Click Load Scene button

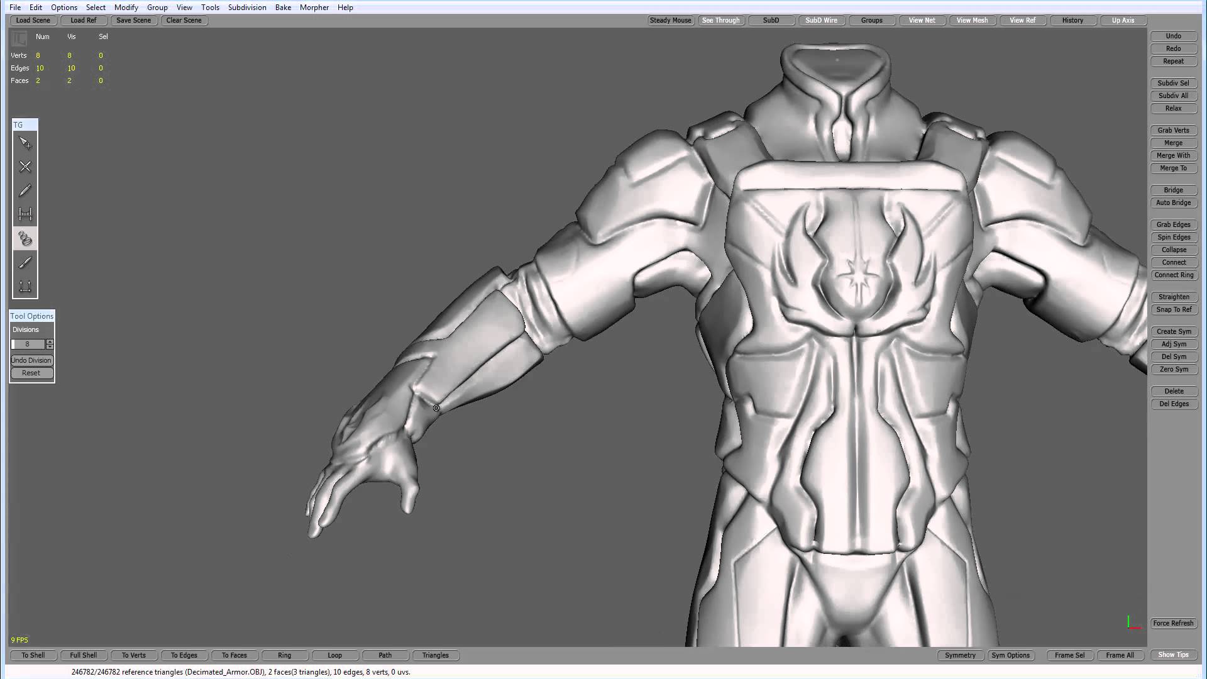pos(33,20)
